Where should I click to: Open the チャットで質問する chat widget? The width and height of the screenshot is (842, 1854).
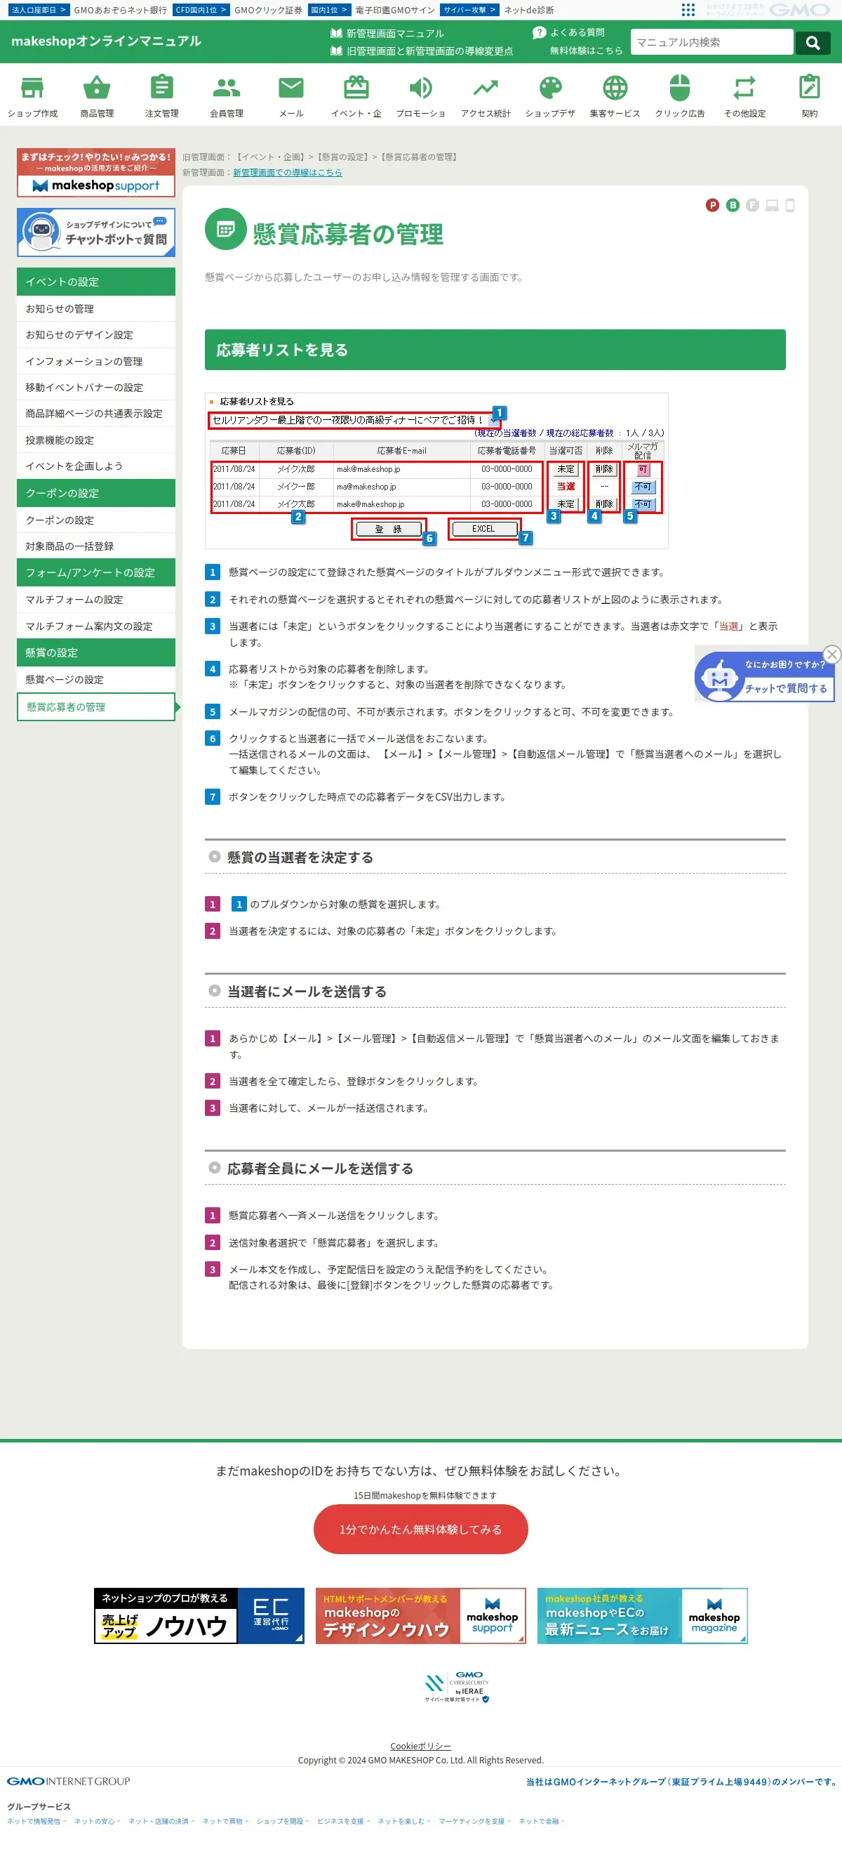click(x=763, y=677)
